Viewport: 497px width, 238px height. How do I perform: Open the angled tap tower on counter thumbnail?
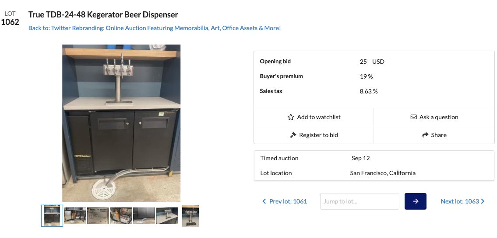[167, 216]
